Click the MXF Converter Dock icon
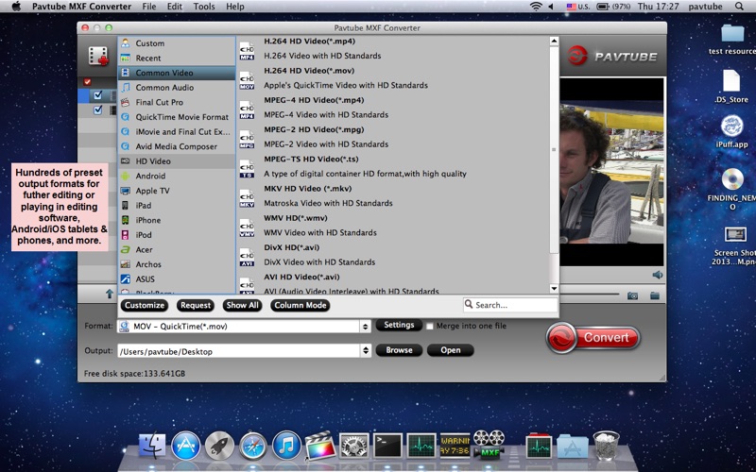Image resolution: width=756 pixels, height=472 pixels. click(489, 445)
